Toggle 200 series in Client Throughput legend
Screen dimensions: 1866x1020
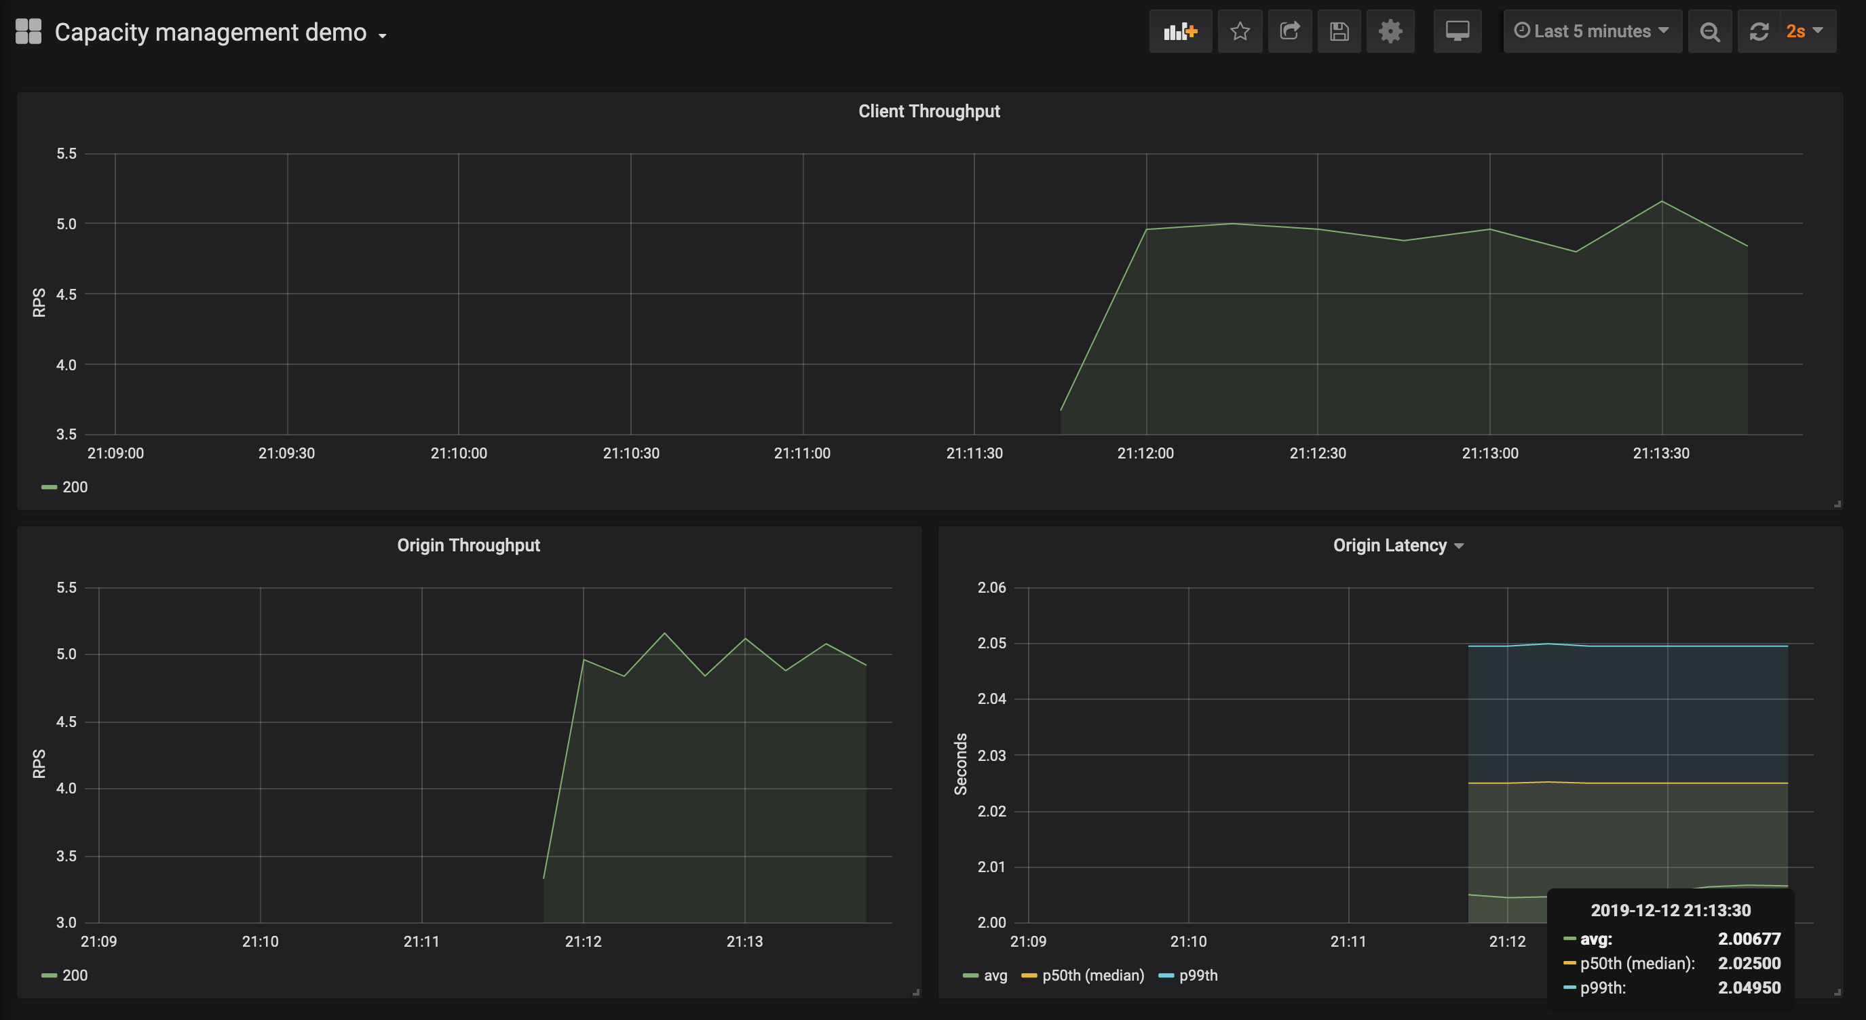pyautogui.click(x=74, y=487)
